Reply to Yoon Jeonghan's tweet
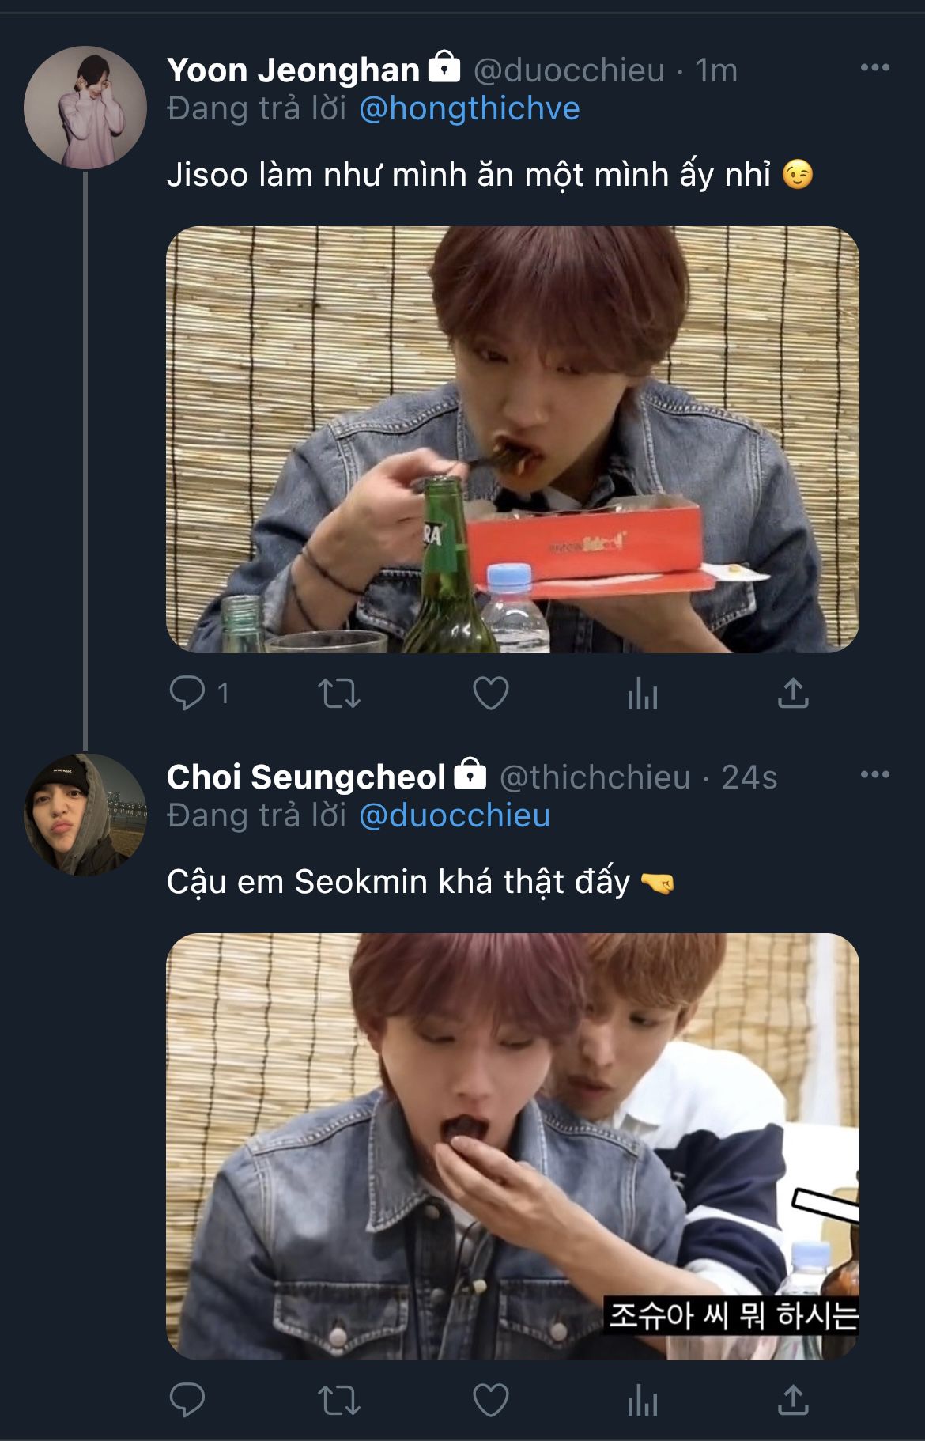This screenshot has height=1441, width=925. click(187, 694)
